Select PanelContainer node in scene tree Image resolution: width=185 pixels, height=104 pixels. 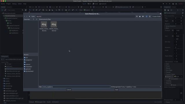10,16
